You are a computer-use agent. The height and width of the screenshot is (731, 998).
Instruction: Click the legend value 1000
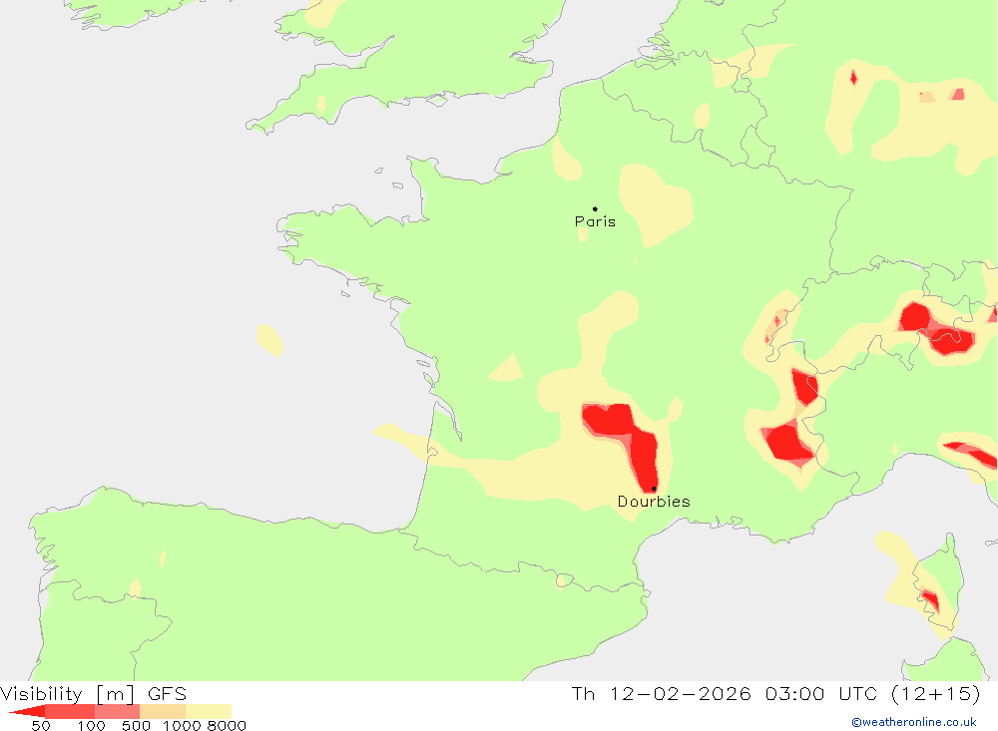182,725
